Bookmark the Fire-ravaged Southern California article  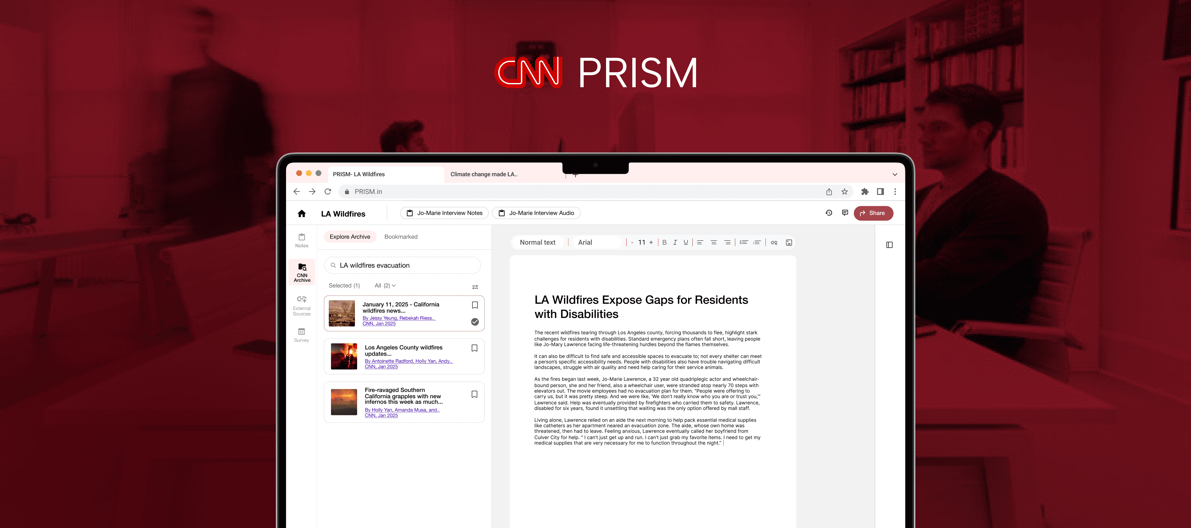coord(474,395)
